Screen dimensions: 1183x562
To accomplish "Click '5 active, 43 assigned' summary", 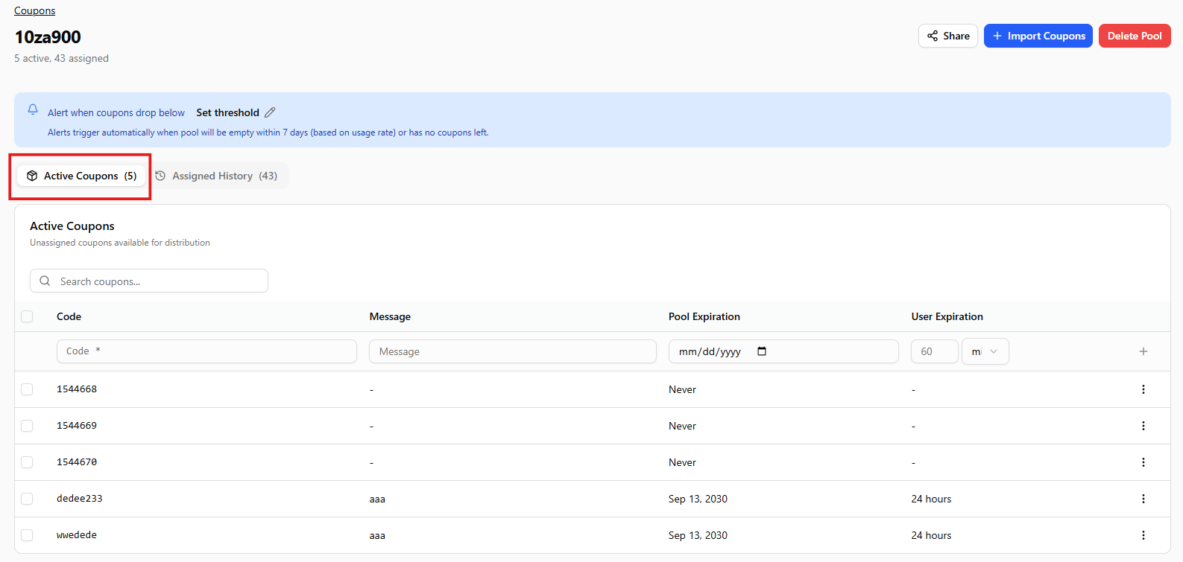I will point(61,58).
